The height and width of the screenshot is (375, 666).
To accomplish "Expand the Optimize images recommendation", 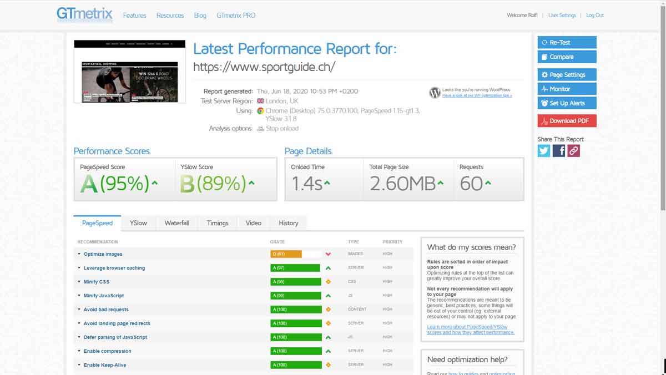I will (x=103, y=254).
